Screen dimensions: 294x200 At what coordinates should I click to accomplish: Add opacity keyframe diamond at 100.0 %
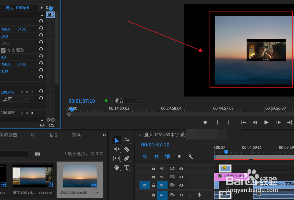(x=27, y=92)
